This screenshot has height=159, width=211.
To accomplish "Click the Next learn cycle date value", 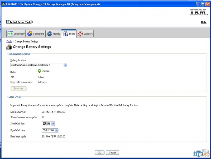I will pyautogui.click(x=54, y=137).
